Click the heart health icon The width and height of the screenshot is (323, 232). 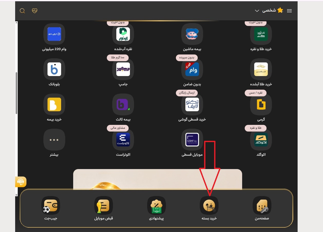click(x=35, y=11)
